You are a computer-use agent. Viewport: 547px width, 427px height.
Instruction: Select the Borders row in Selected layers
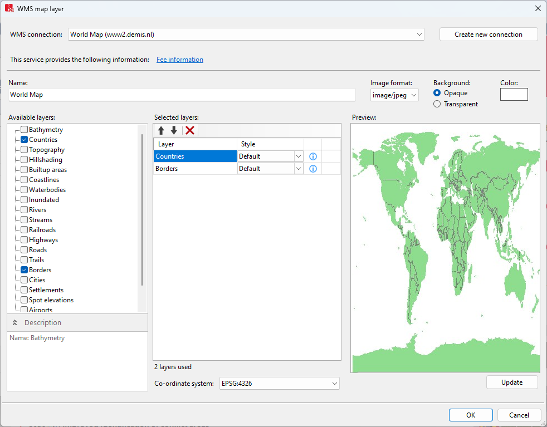click(194, 169)
